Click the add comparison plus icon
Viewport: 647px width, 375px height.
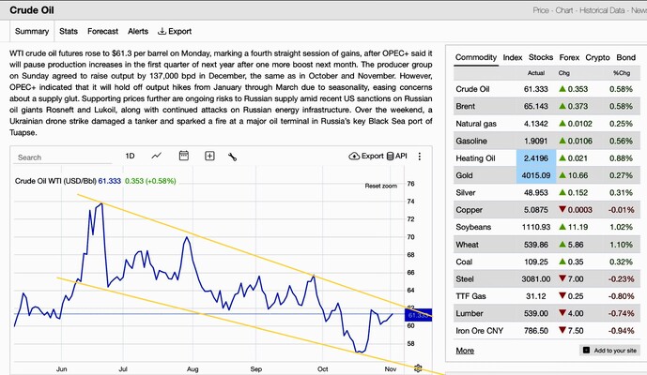coord(209,156)
